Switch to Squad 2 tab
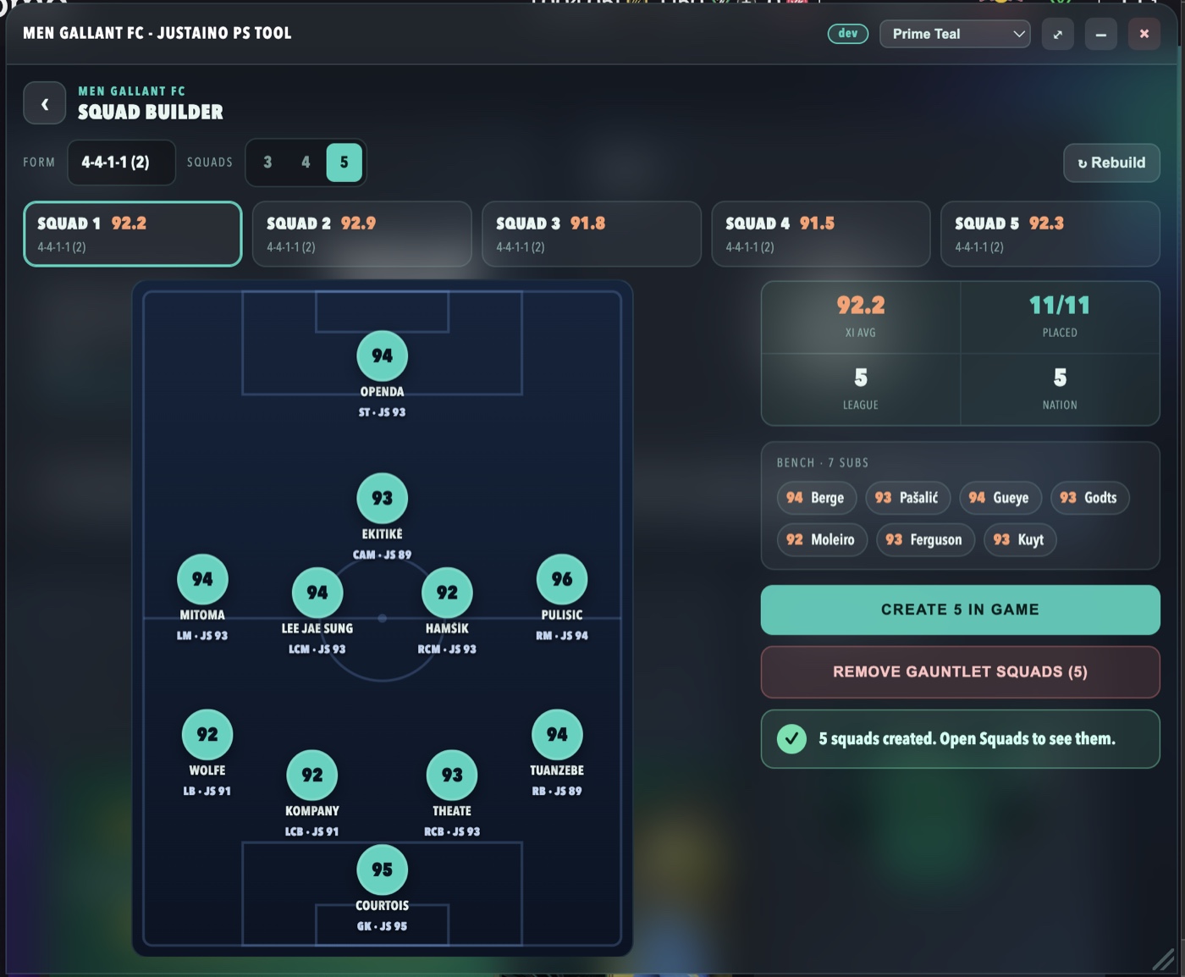1185x977 pixels. point(362,234)
